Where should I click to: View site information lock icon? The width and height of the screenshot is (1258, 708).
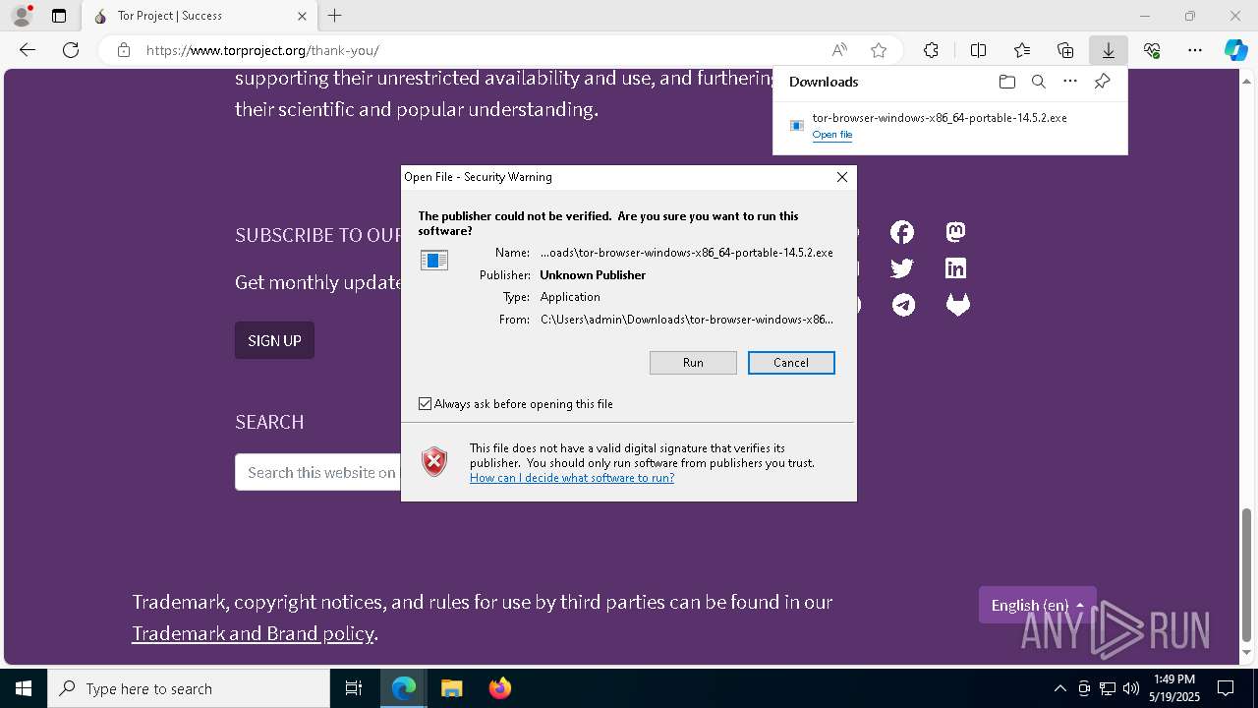(124, 50)
